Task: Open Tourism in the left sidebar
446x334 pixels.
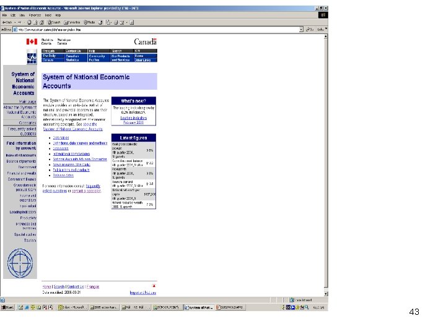Action: pos(30,241)
